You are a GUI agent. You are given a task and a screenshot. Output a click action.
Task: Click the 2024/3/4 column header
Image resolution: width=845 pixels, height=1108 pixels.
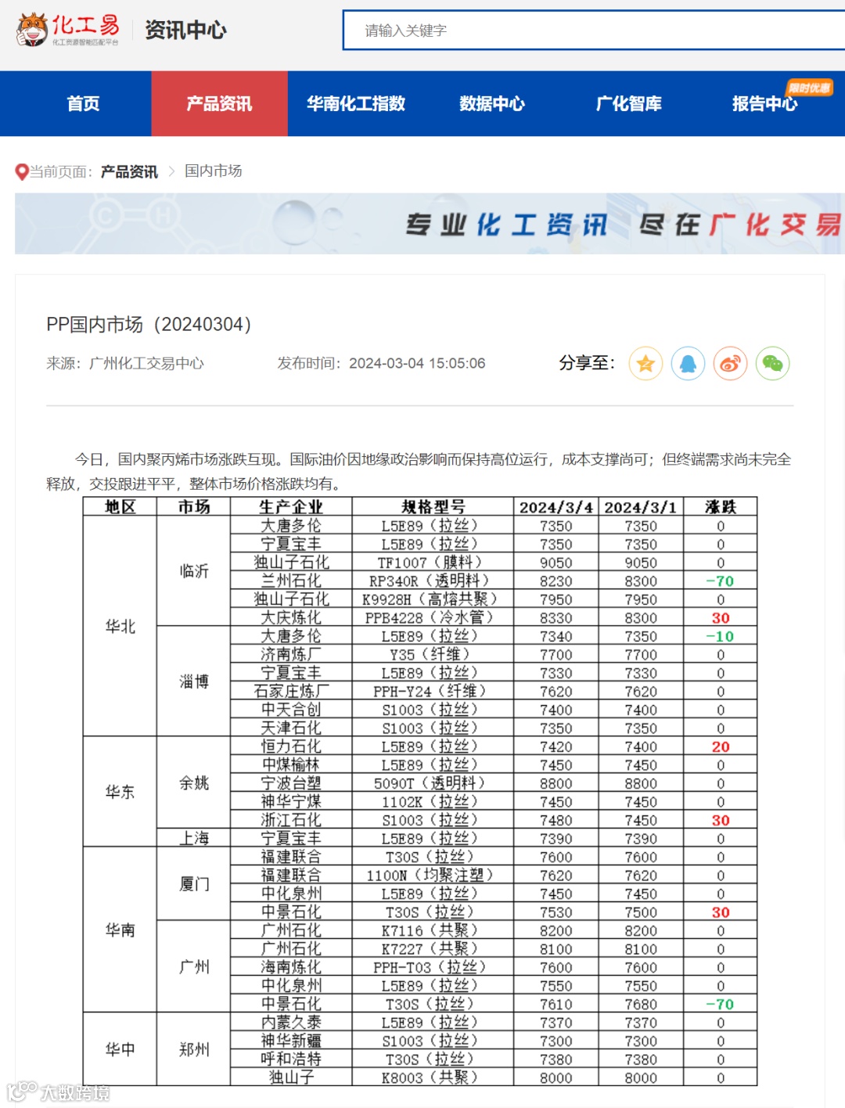(556, 507)
